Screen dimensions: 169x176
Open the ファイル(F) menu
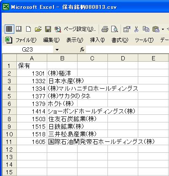26,40
